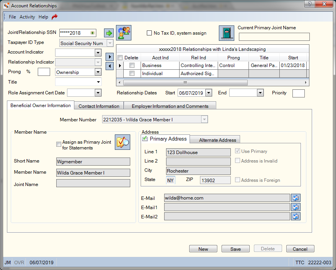Open the Relationship Dates Start date picker
The width and height of the screenshot is (336, 270).
[209, 93]
